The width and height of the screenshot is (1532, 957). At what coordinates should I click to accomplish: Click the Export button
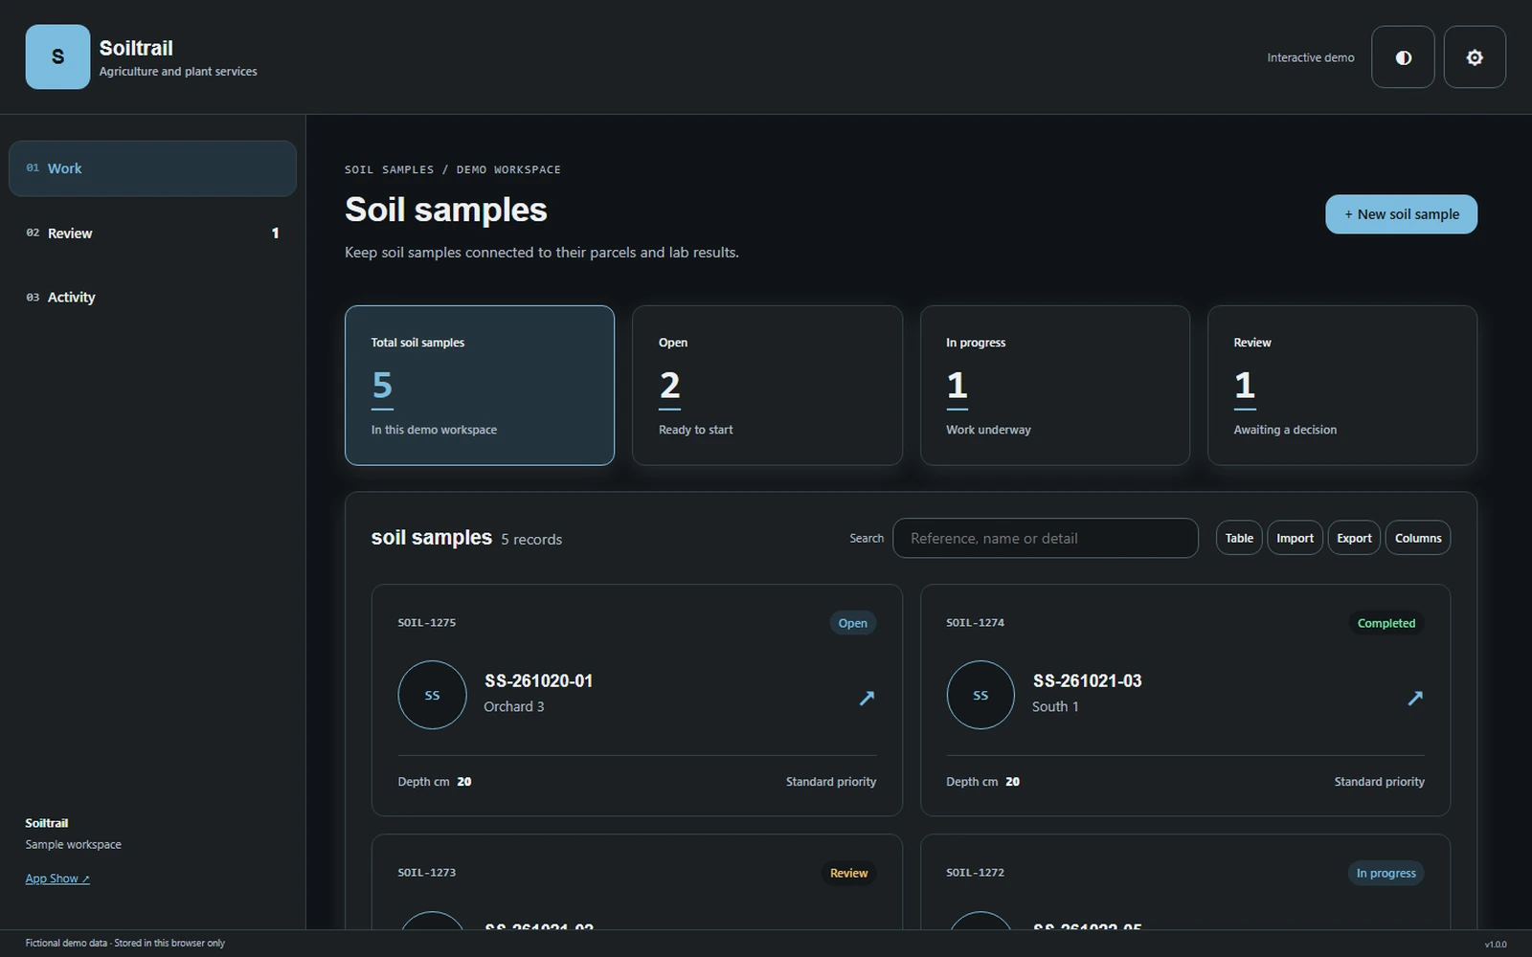1354,538
